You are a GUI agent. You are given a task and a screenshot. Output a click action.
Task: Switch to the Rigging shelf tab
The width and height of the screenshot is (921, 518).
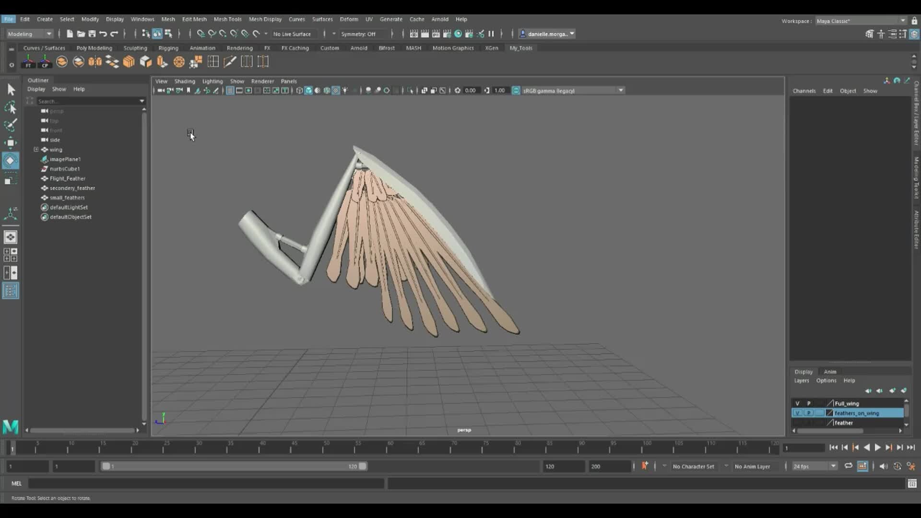(168, 48)
